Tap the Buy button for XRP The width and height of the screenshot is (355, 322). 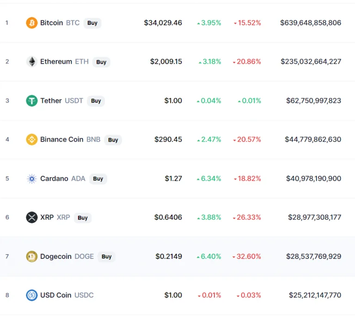coord(83,218)
